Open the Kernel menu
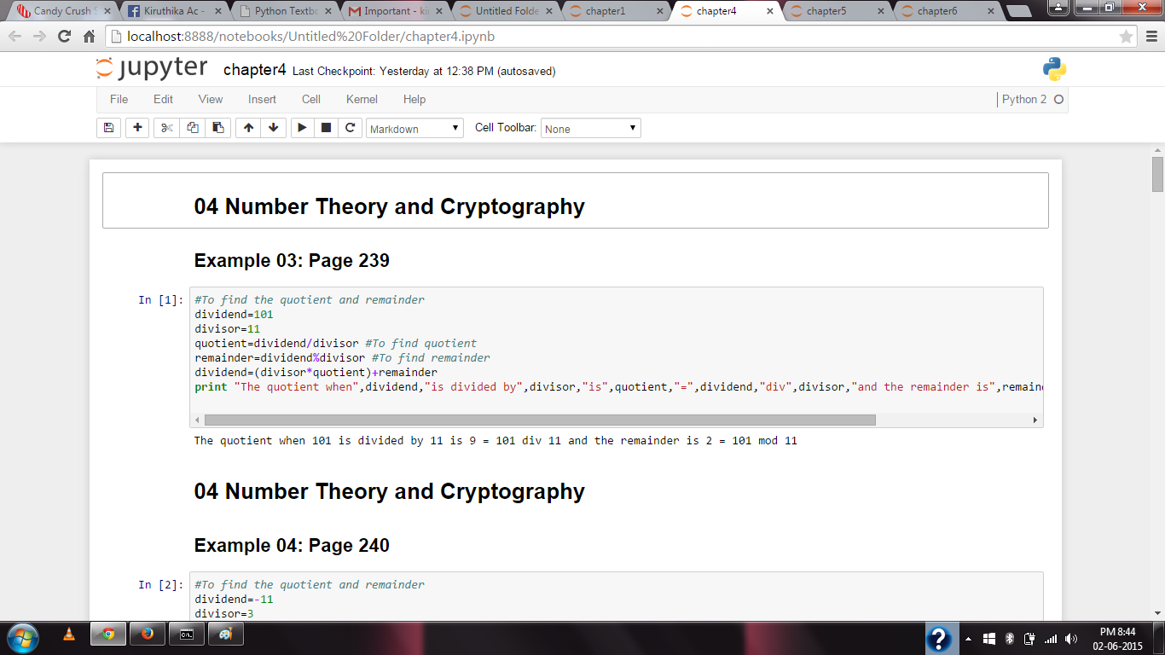Image resolution: width=1165 pixels, height=655 pixels. pyautogui.click(x=362, y=100)
